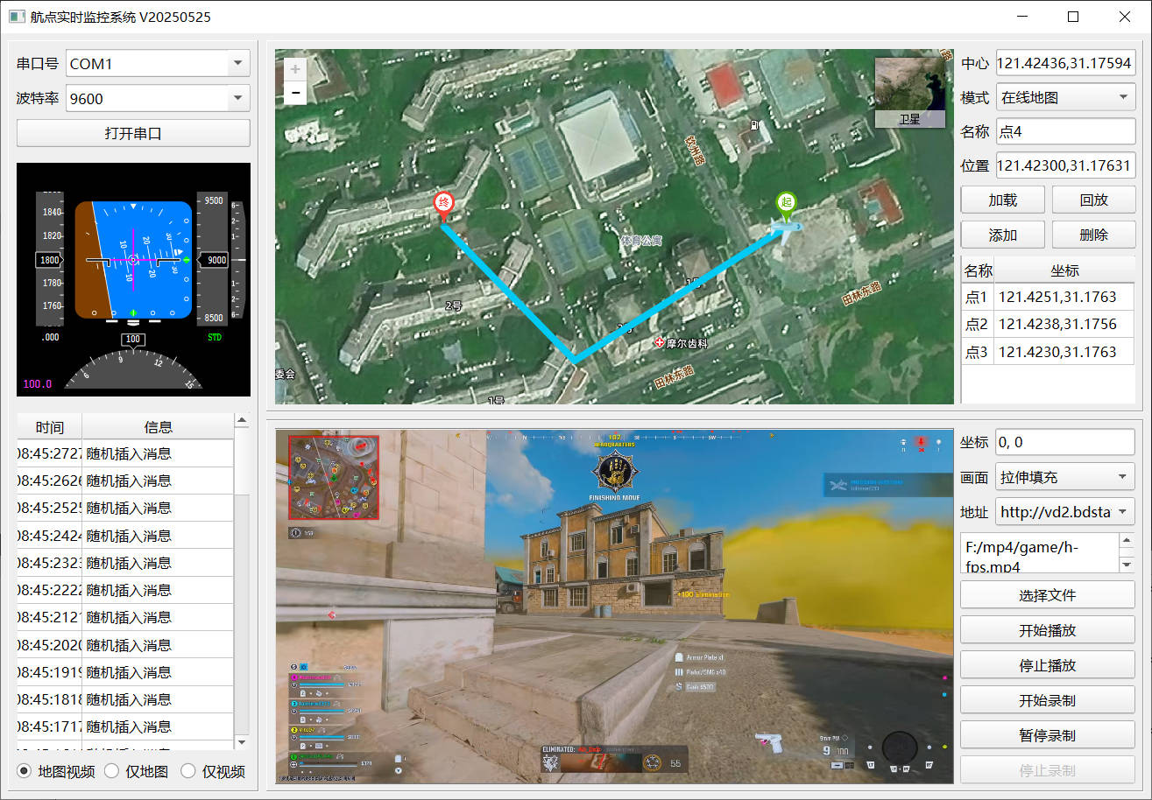
Task: Edit the 名称 field containing 点4
Action: coord(1065,131)
